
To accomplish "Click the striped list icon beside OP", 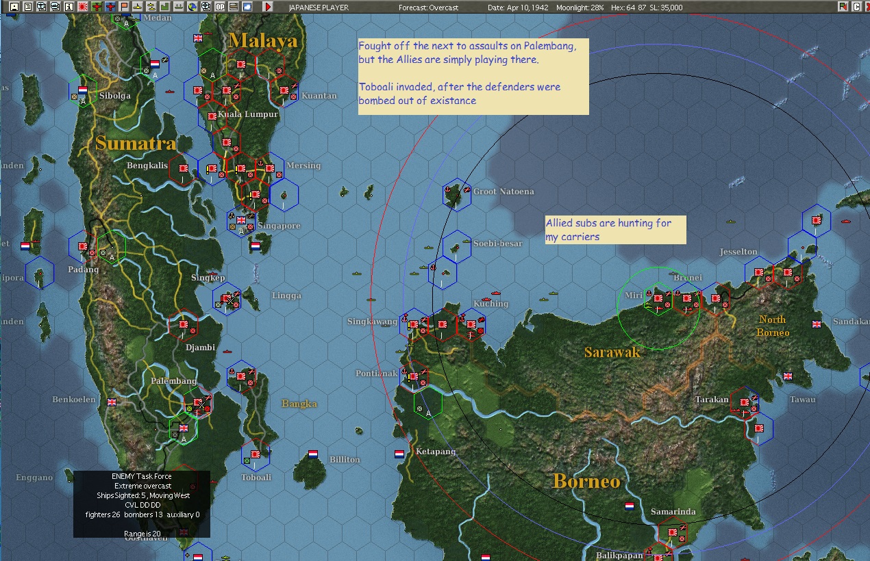I will pyautogui.click(x=234, y=7).
